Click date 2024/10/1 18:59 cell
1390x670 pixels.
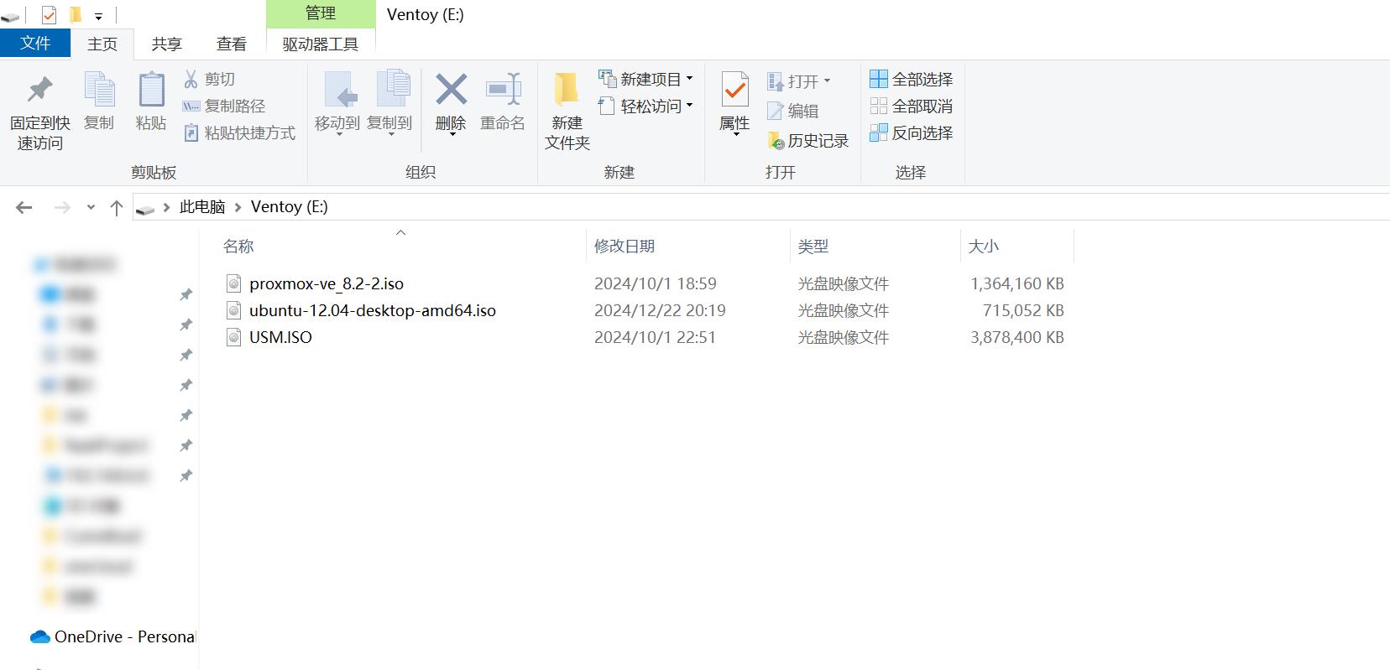tap(656, 283)
